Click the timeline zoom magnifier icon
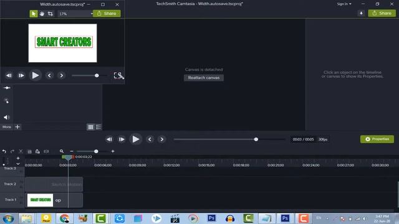 coord(62,151)
